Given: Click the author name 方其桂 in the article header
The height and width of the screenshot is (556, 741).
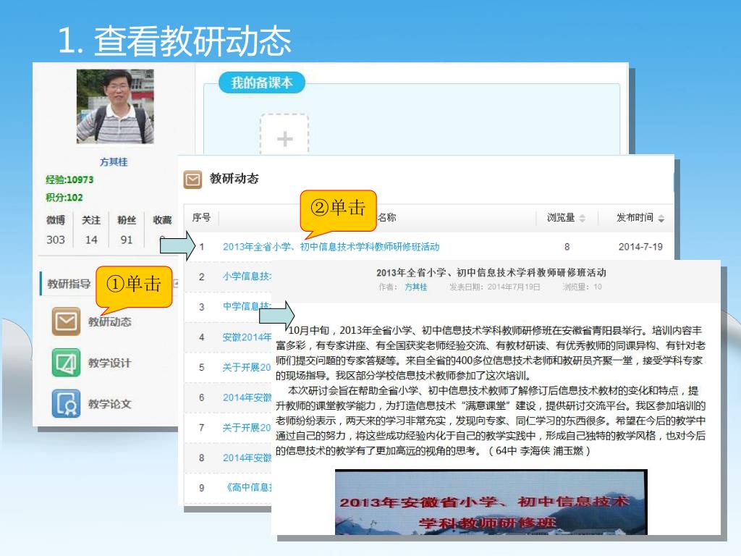Looking at the screenshot, I should [416, 287].
